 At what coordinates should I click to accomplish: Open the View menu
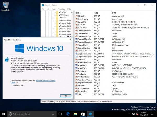point(54,9)
